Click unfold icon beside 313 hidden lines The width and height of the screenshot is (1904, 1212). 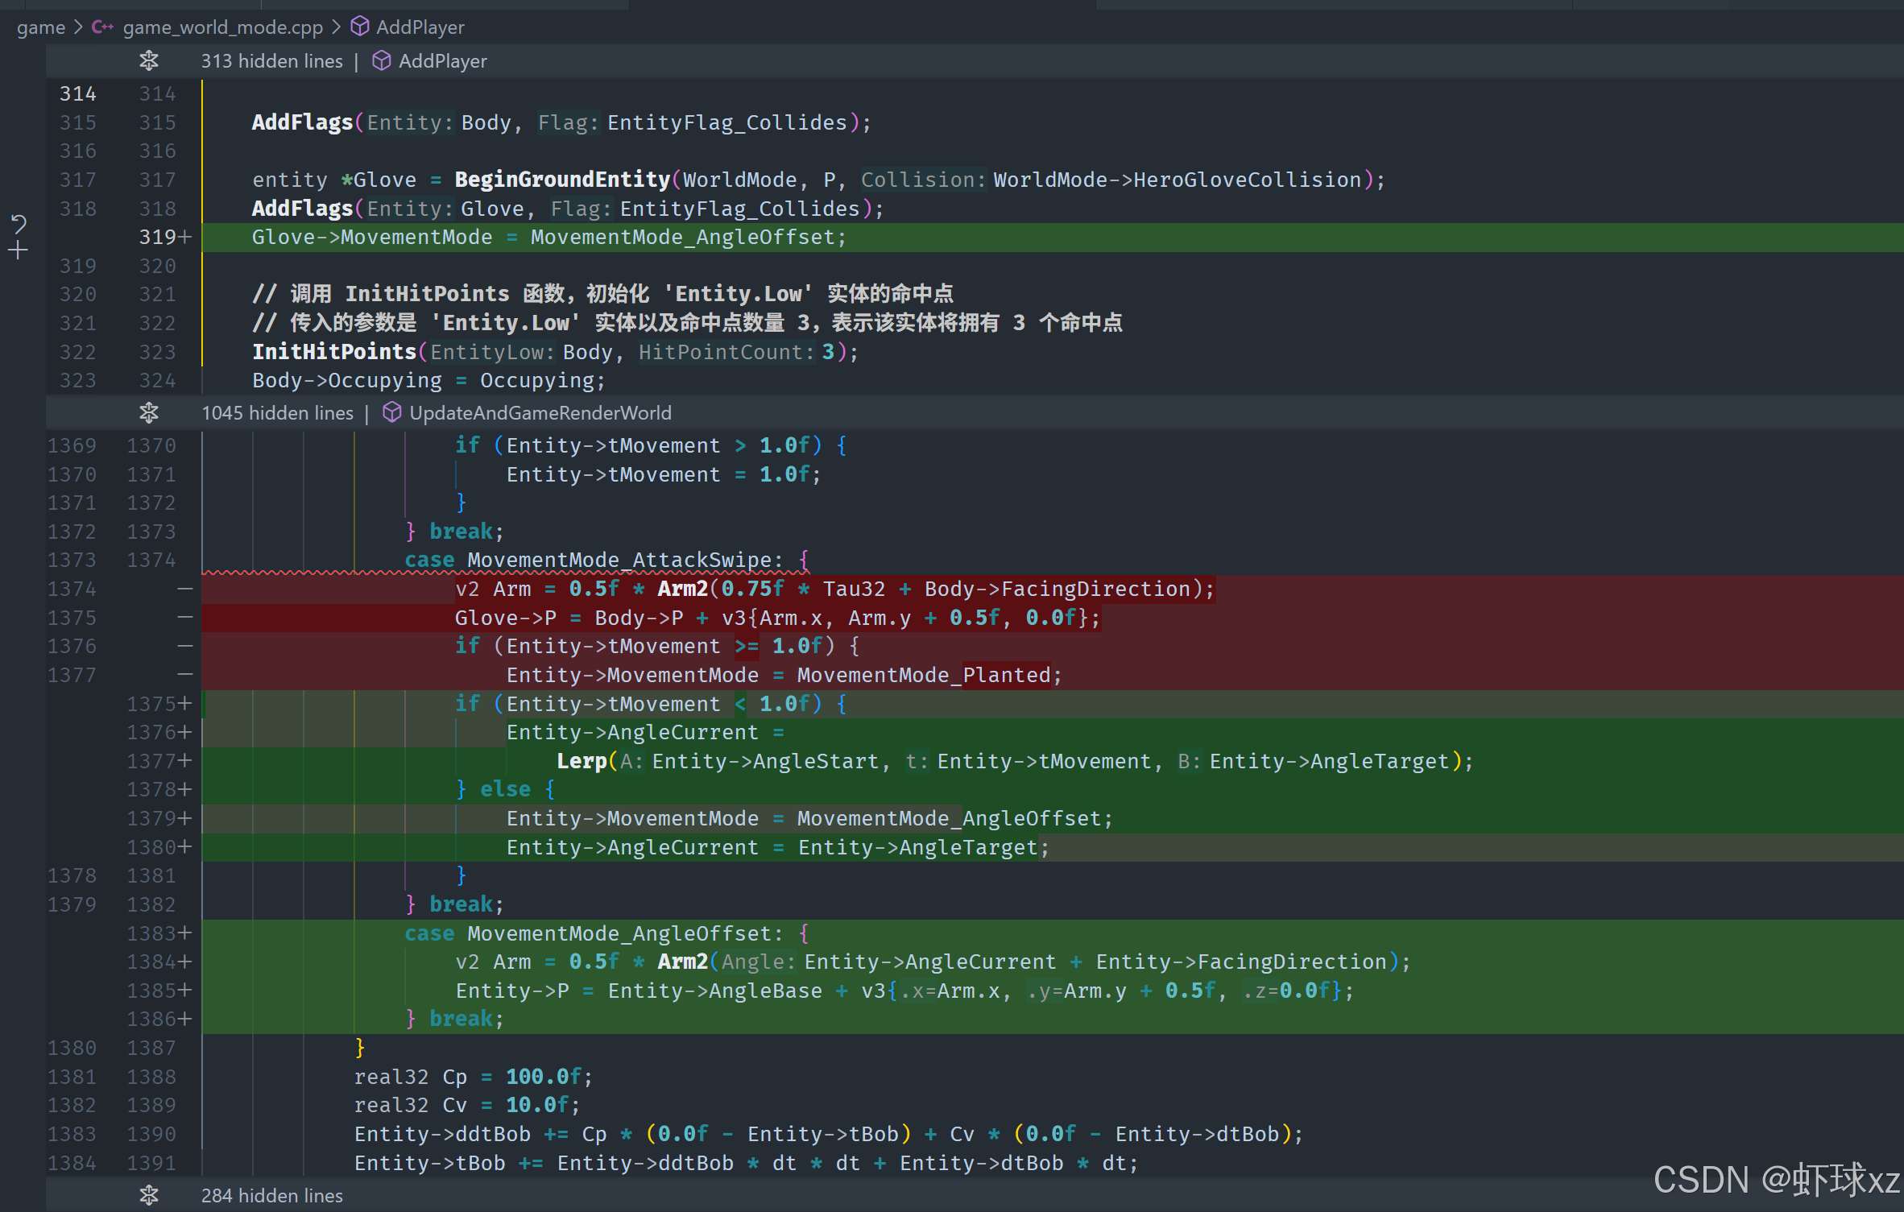click(x=149, y=60)
